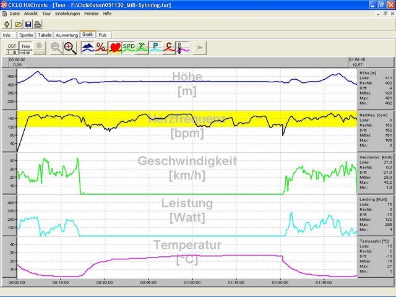Viewport: 396px width, 297px height.
Task: Click the CICLO app icon in the title bar
Action: pyautogui.click(x=4, y=5)
